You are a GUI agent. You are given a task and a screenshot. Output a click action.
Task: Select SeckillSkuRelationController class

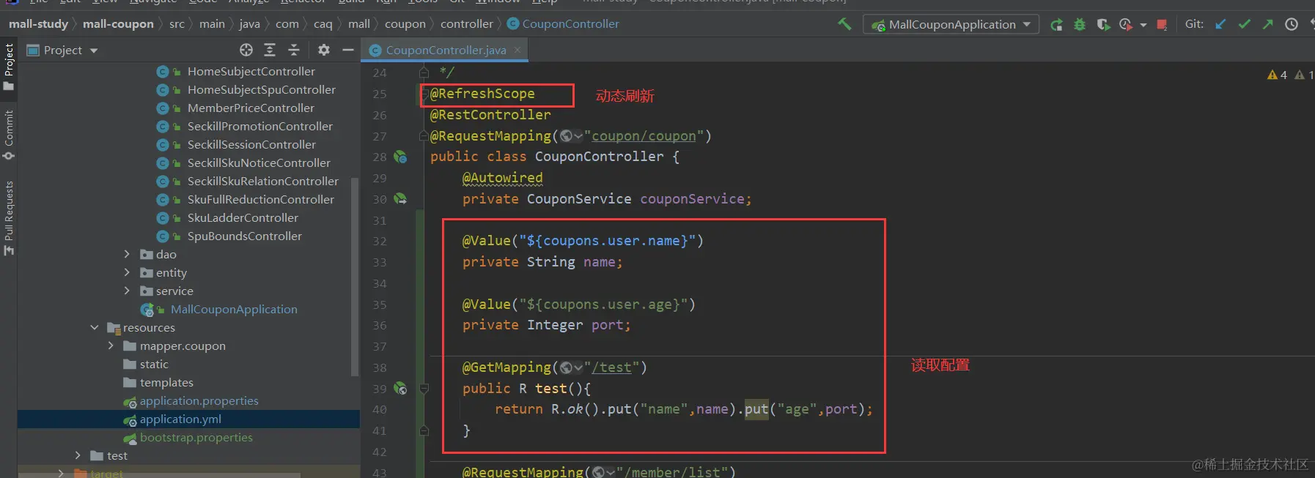(262, 181)
